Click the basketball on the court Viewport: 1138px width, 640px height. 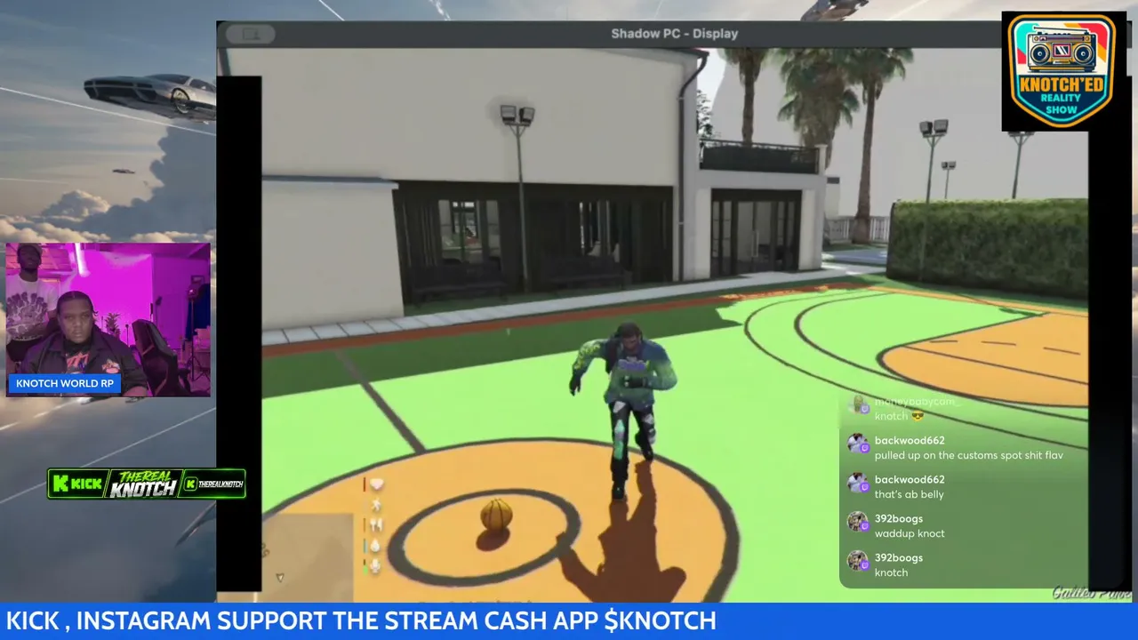click(496, 515)
